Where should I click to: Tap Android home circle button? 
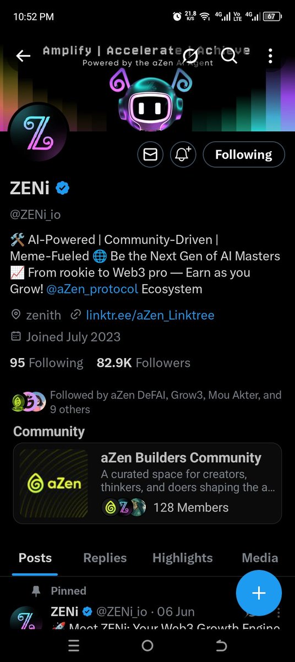[147, 645]
